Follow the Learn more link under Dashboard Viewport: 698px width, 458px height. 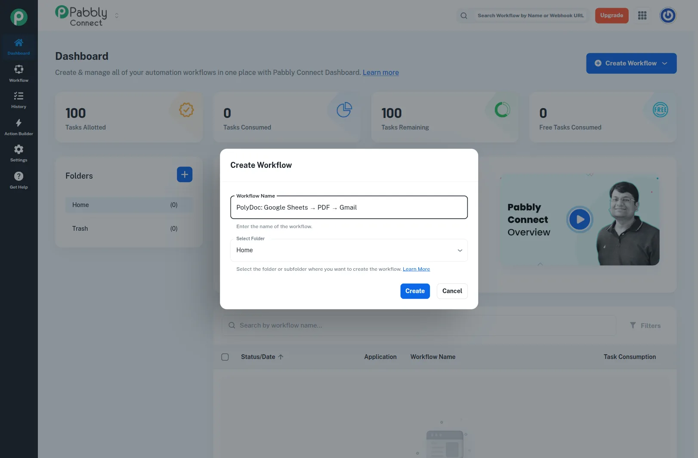coord(381,72)
